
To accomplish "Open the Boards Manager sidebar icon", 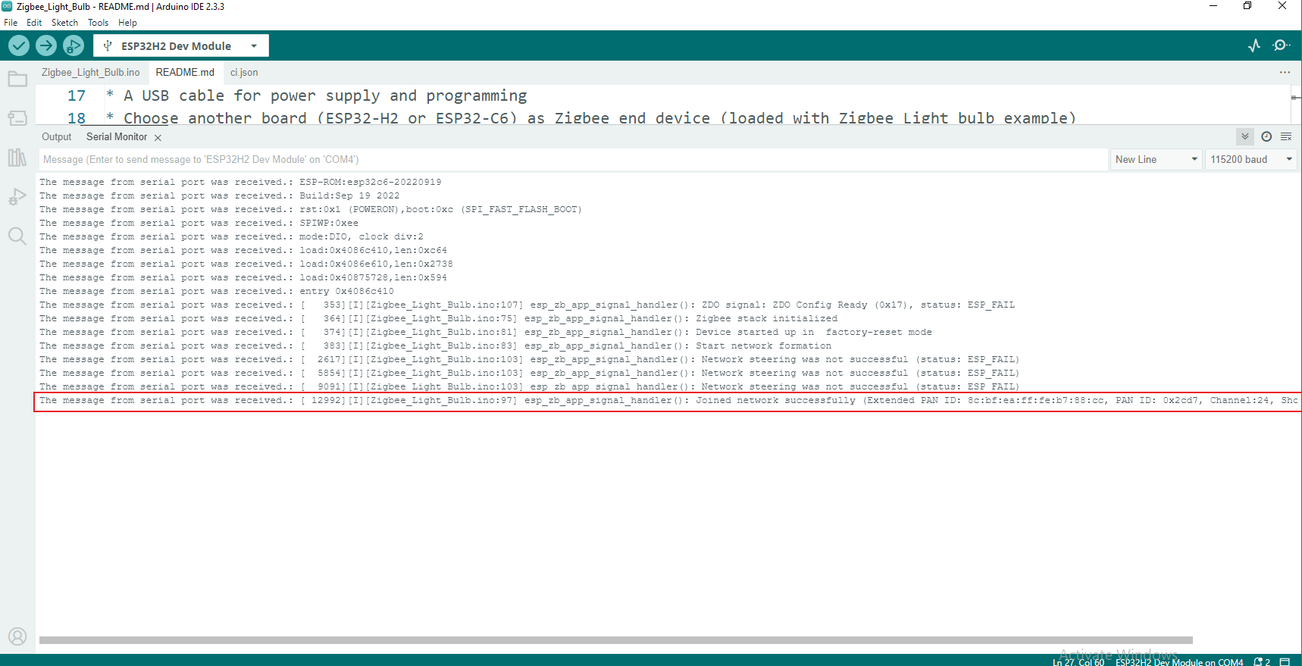I will coord(17,118).
